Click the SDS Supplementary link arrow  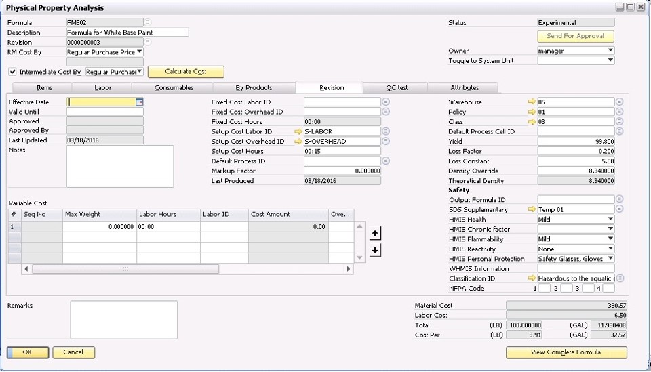[x=532, y=210]
